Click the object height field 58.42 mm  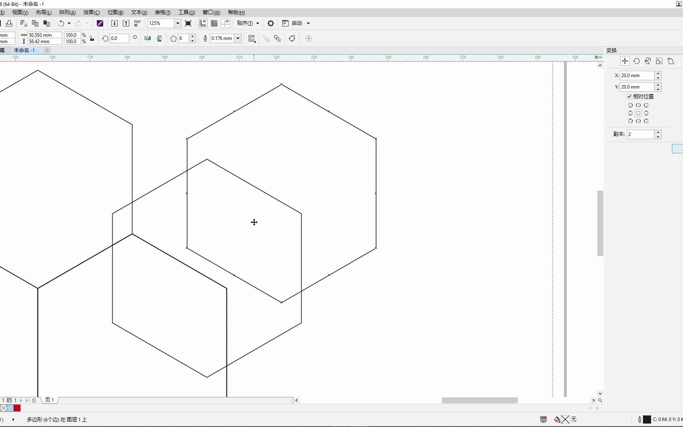[x=45, y=42]
